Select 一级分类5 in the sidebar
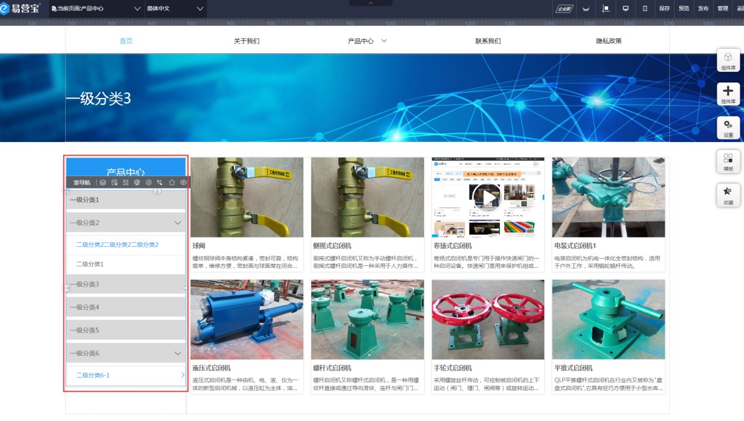744x421 pixels. 126,330
